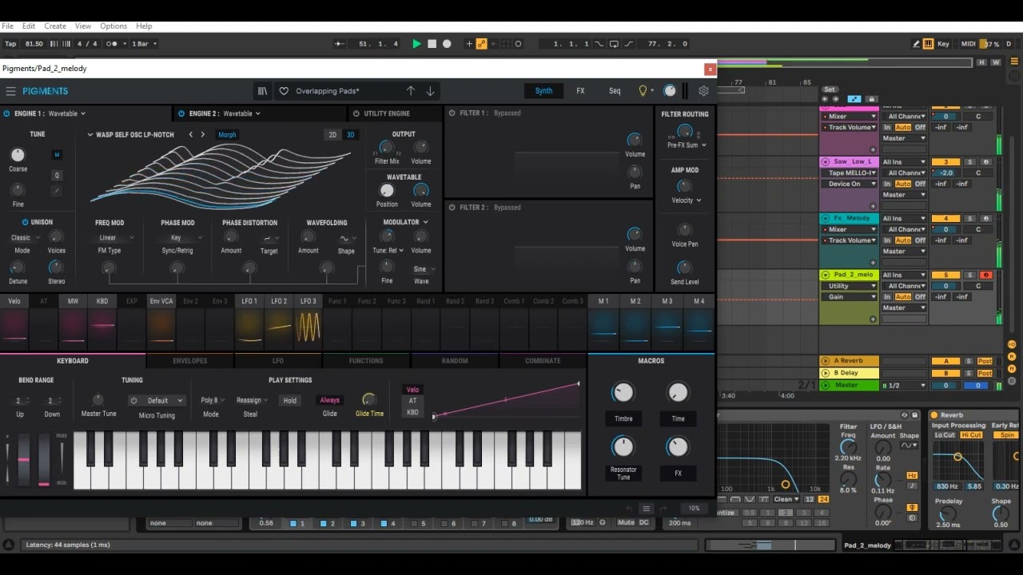Click the Morph button
This screenshot has width=1023, height=575.
tap(227, 135)
